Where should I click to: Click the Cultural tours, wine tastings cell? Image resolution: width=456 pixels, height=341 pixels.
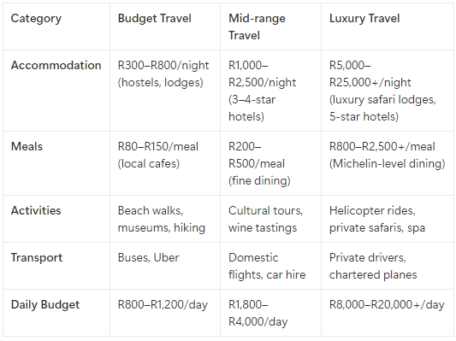[x=270, y=219]
